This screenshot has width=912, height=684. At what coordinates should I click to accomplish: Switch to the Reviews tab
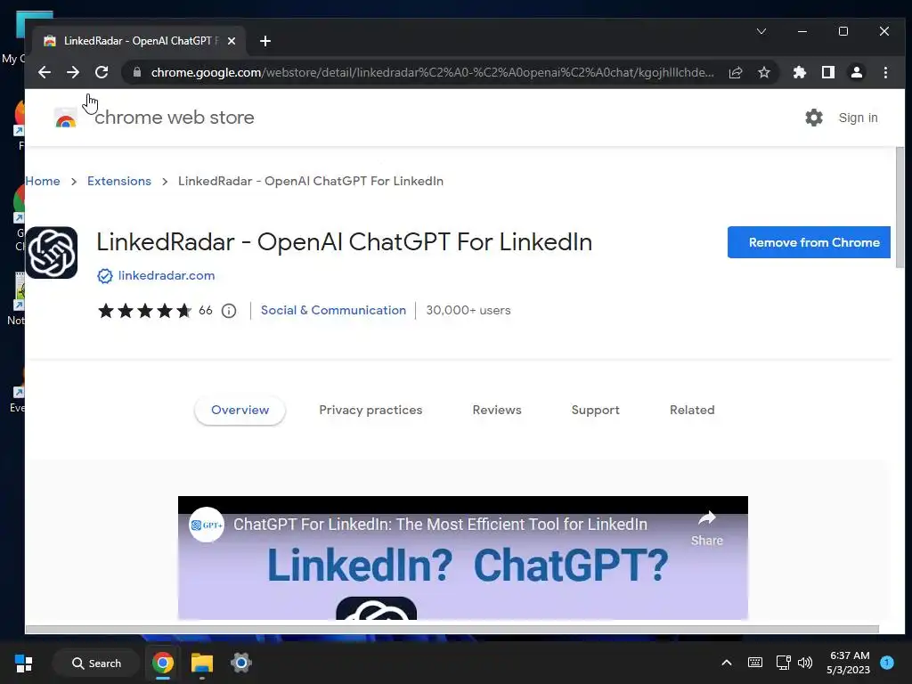pyautogui.click(x=497, y=410)
